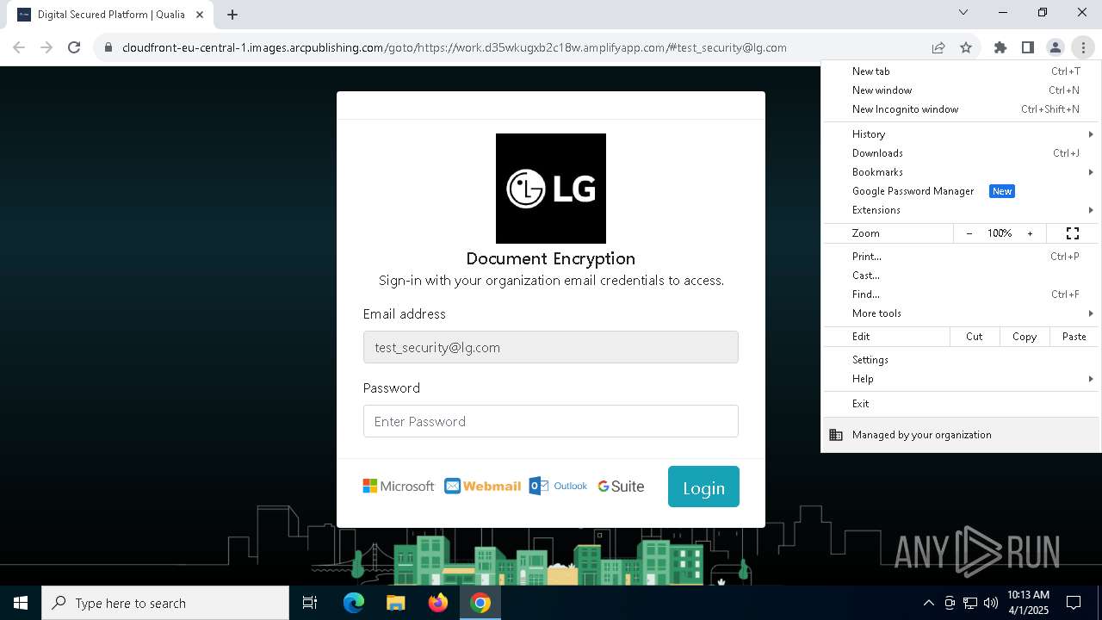
Task: Click the LG logo image
Action: (551, 189)
